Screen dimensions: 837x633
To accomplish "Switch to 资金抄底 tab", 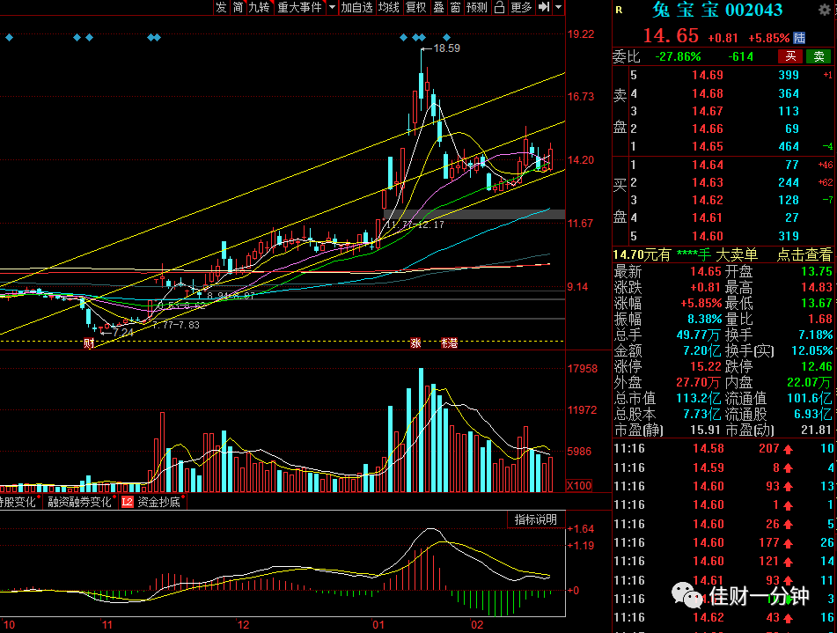I will click(158, 502).
